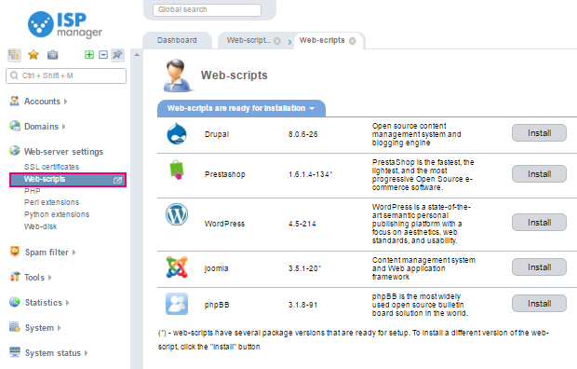Expand the Statistics menu section
Screen dimensions: 577x369
coord(47,303)
